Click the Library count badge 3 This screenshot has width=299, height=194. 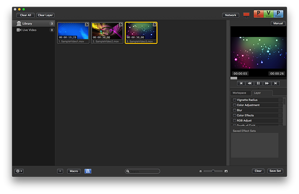pyautogui.click(x=52, y=23)
